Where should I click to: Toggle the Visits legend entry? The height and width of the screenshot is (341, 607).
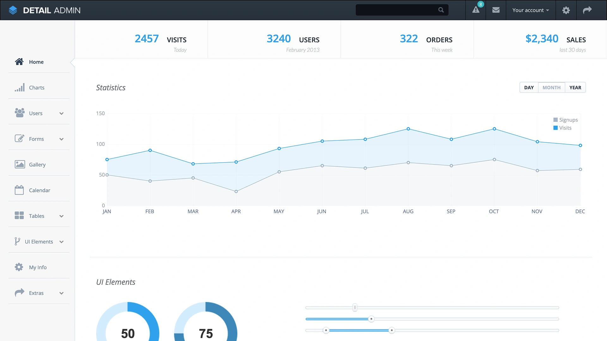click(x=562, y=128)
